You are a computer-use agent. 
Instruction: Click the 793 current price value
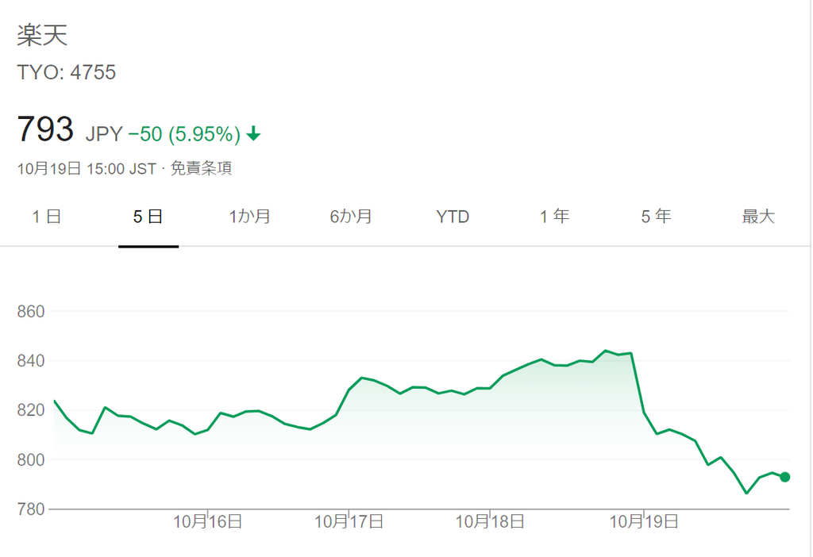(45, 129)
